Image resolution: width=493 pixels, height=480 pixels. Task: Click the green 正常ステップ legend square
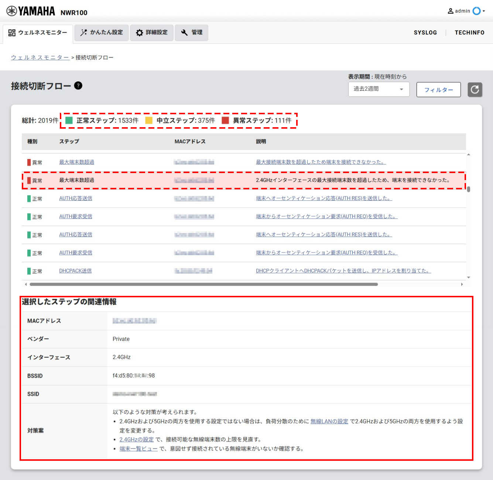69,121
